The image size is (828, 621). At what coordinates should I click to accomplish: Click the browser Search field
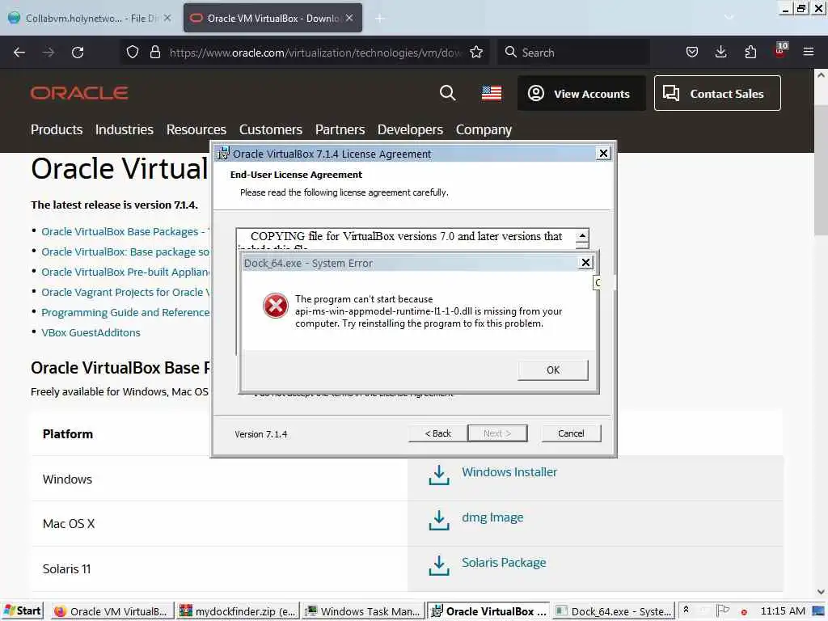pos(574,53)
